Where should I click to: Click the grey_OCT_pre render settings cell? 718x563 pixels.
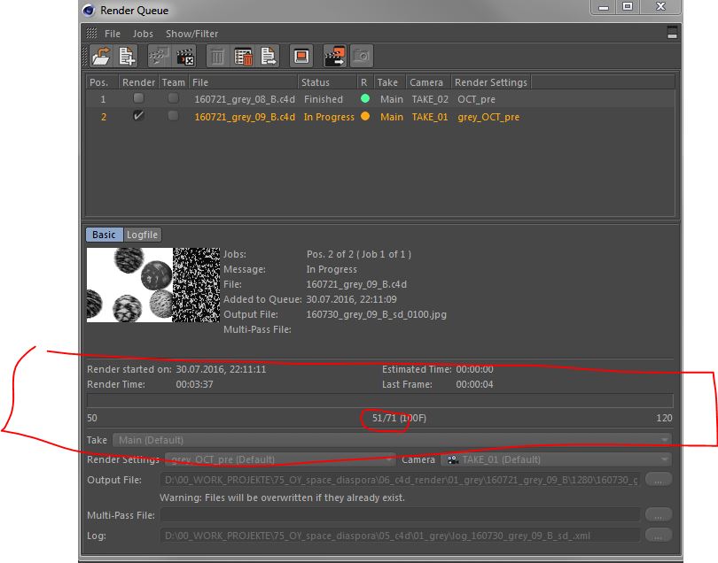[x=488, y=117]
